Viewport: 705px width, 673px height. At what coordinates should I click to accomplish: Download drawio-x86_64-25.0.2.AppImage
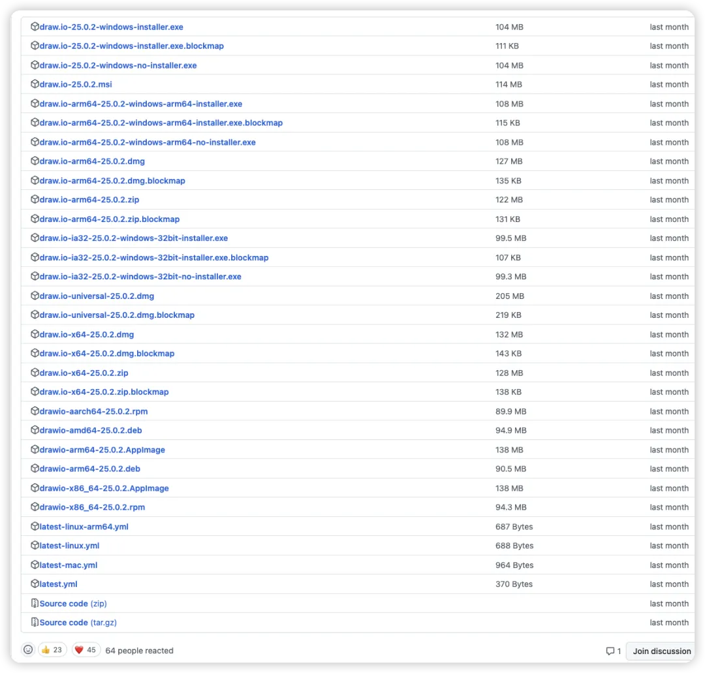click(x=104, y=488)
